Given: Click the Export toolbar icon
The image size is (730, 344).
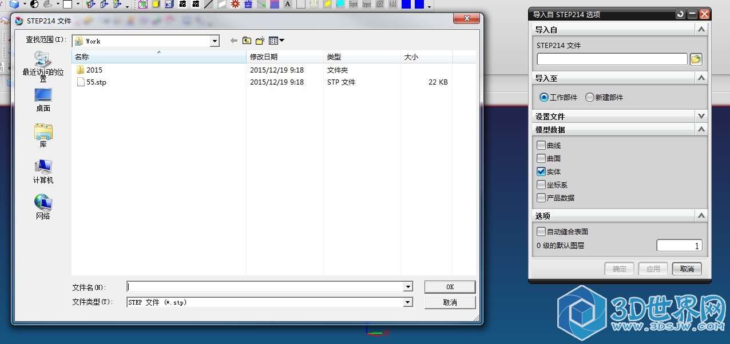Looking at the screenshot, I should [x=353, y=4].
